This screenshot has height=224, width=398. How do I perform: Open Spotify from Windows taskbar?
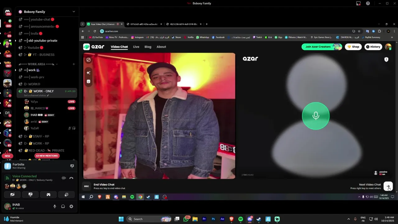[241, 219]
